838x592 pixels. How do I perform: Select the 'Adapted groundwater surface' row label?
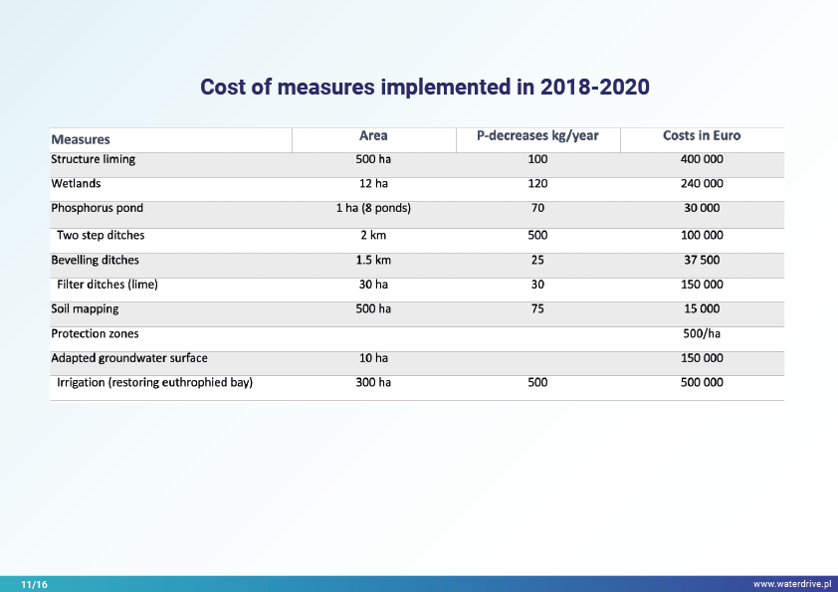click(x=129, y=358)
